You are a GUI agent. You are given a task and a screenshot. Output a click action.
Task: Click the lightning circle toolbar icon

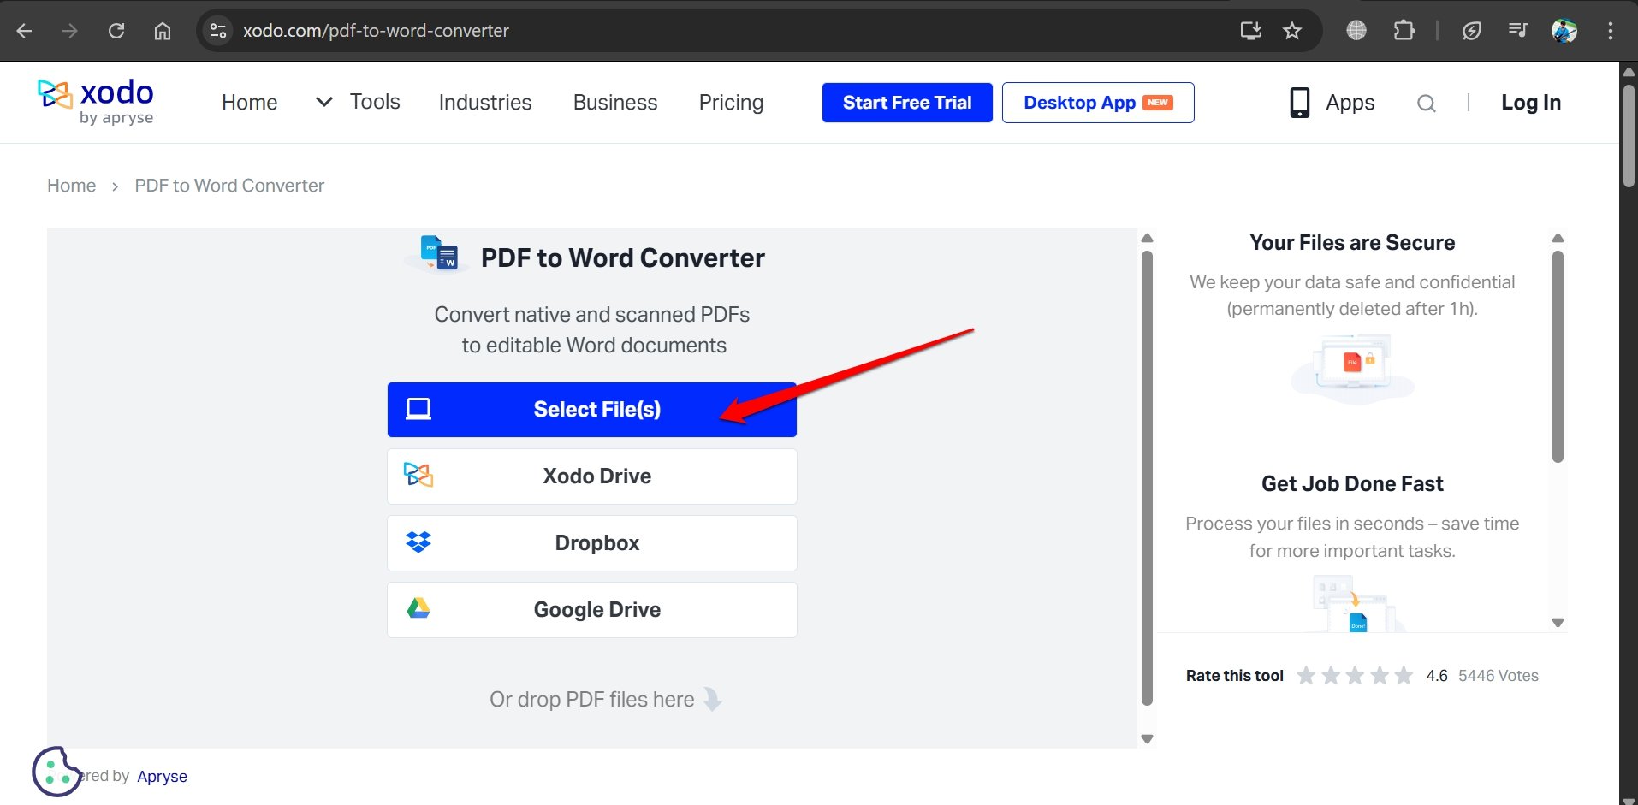[1472, 31]
